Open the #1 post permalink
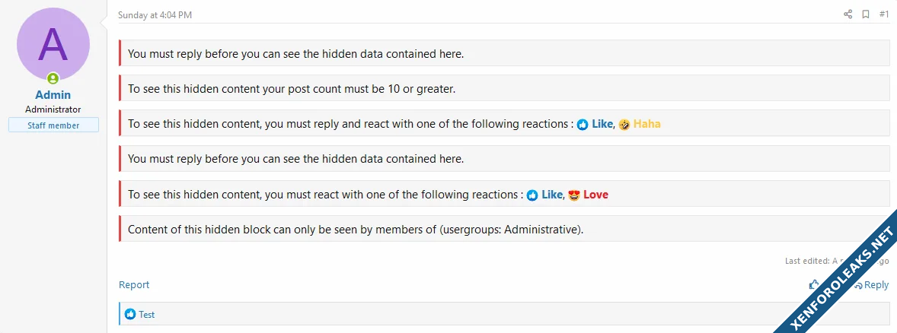The height and width of the screenshot is (333, 897). (883, 14)
